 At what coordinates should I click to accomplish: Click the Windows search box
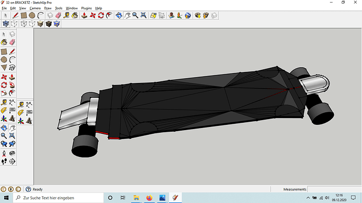pyautogui.click(x=58, y=198)
